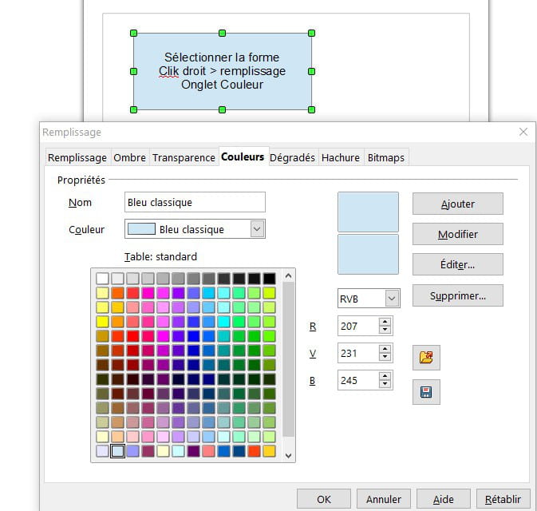Decrease the R value with its down arrow
This screenshot has height=511, width=537.
pyautogui.click(x=385, y=330)
